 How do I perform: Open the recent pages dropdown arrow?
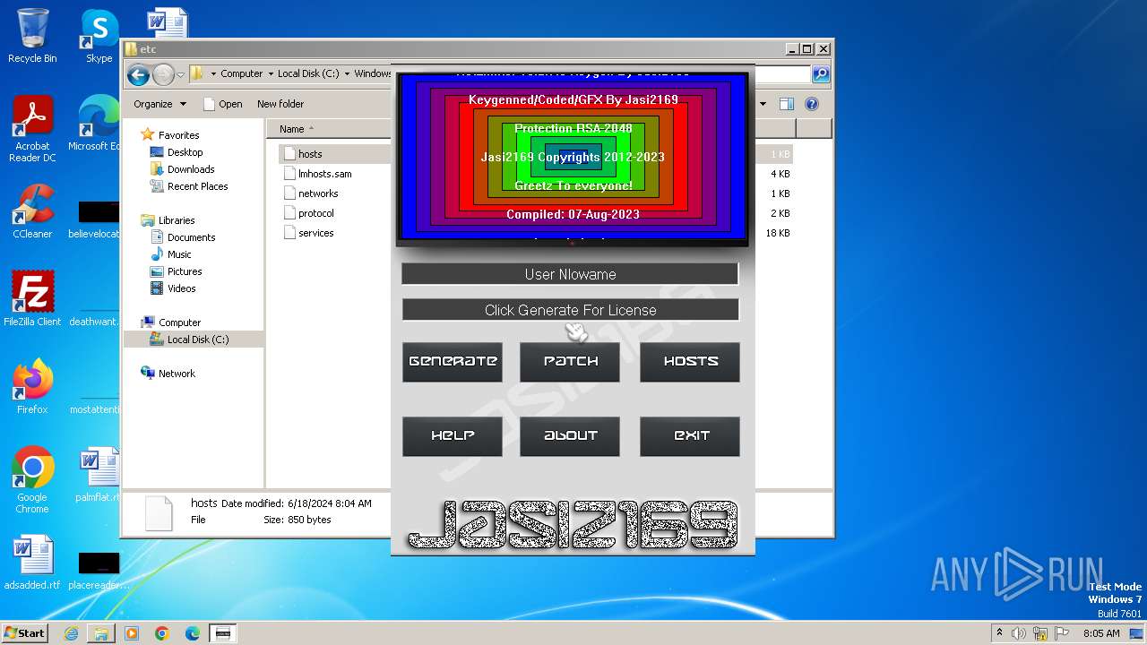[181, 74]
